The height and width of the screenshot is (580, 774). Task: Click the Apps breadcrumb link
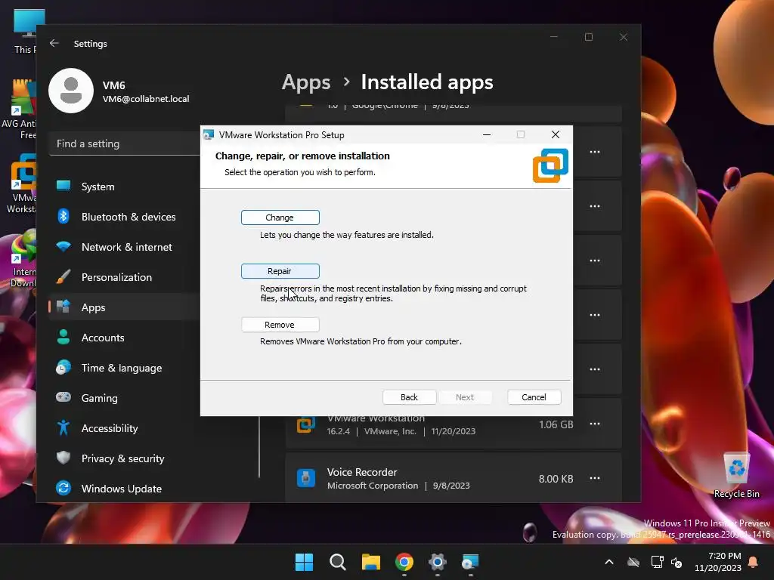coord(306,82)
